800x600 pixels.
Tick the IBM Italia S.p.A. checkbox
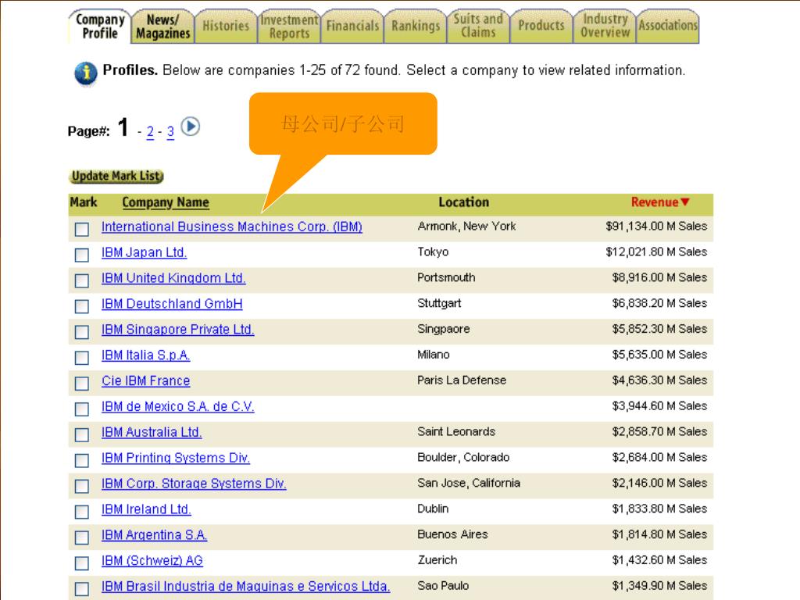[x=81, y=358]
